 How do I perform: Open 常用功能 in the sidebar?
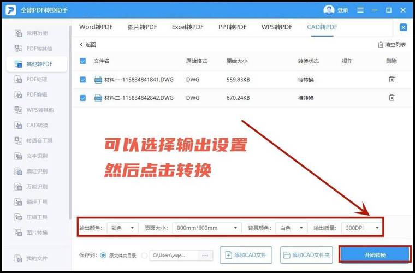point(31,33)
